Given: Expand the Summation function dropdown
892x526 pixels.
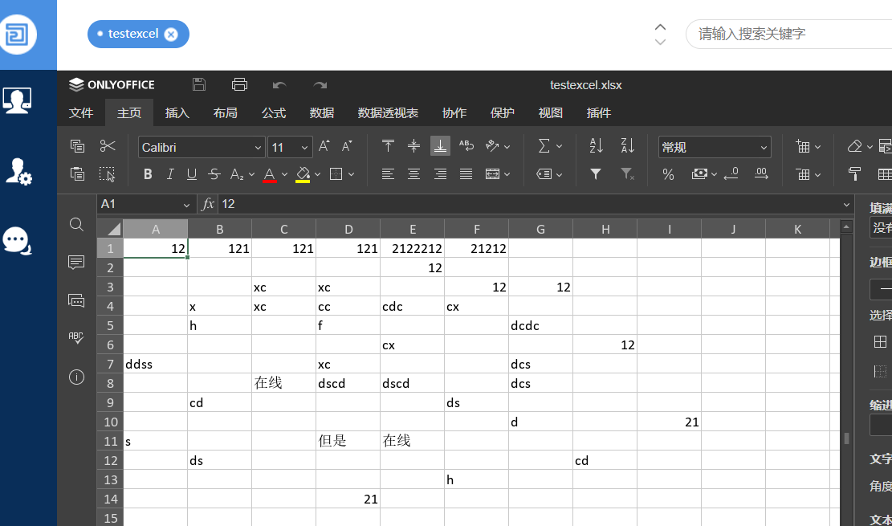Looking at the screenshot, I should (x=559, y=146).
